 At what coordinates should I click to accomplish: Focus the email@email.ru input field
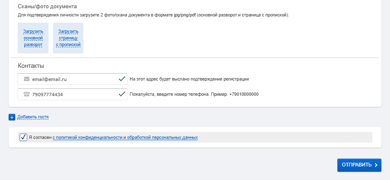pos(74,79)
